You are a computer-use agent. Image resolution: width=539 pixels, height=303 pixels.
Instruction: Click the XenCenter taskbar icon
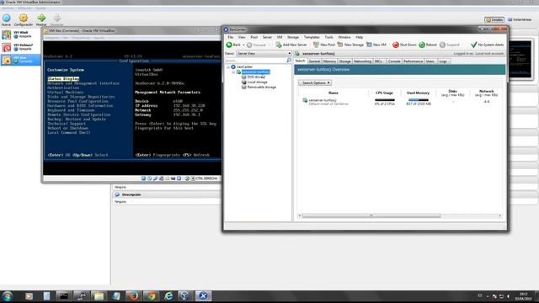click(203, 295)
